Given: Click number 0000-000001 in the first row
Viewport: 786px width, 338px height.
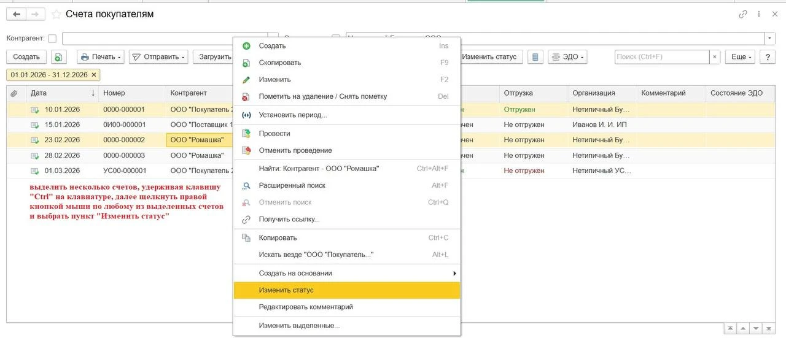Looking at the screenshot, I should coord(132,110).
